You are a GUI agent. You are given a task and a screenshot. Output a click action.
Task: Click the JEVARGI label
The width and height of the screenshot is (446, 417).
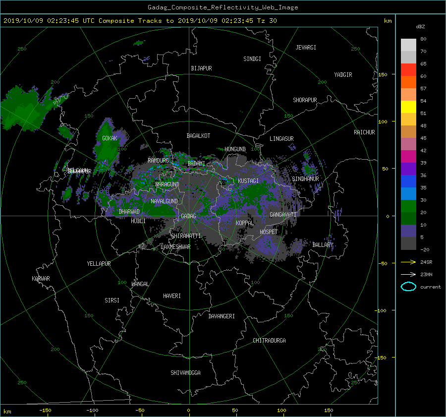click(306, 48)
